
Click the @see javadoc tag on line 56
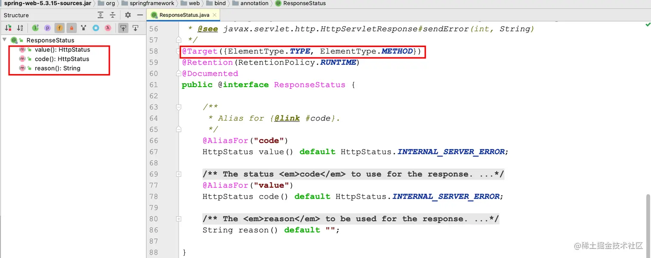[208, 29]
